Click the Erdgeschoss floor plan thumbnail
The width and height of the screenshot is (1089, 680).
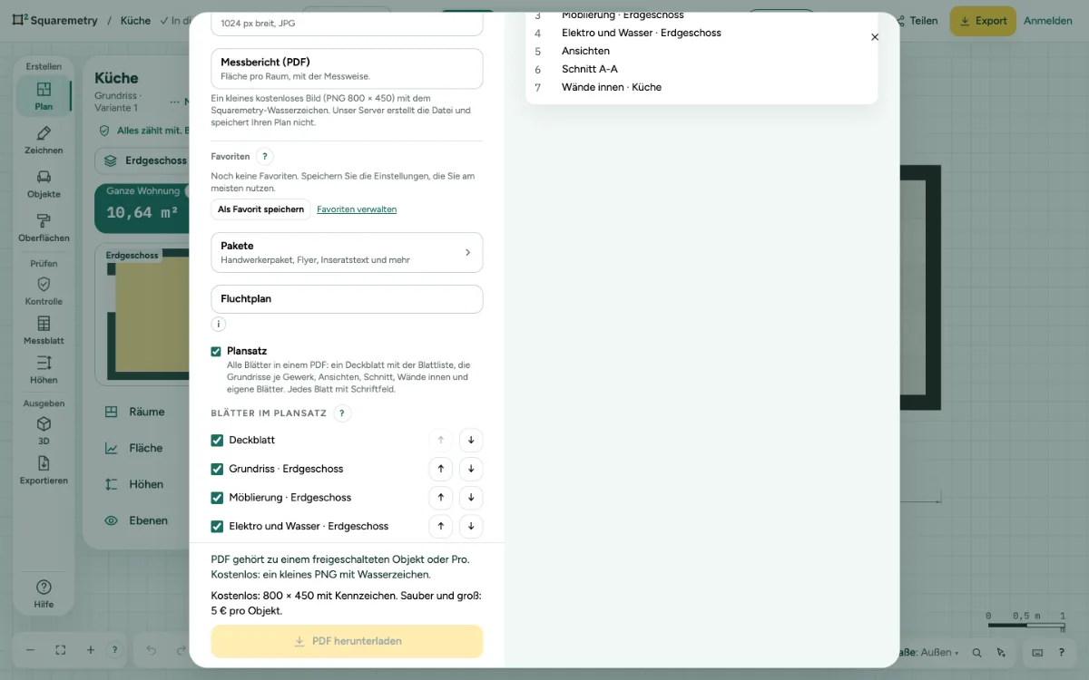(142, 316)
